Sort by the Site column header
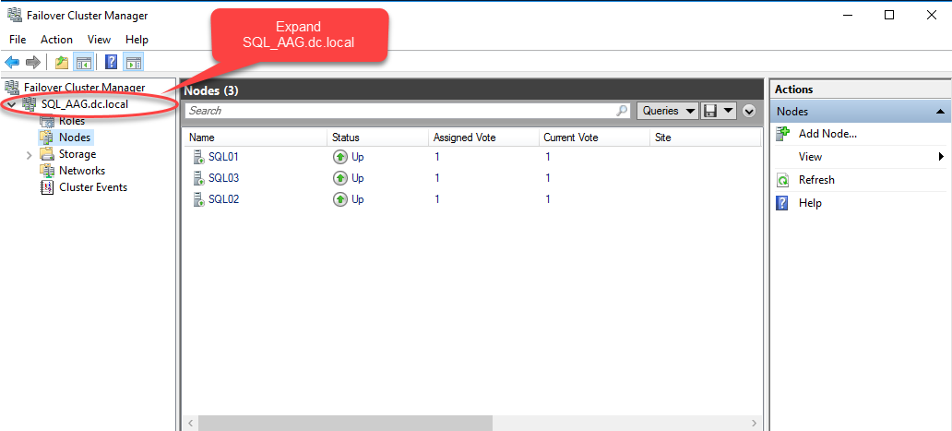 click(706, 138)
